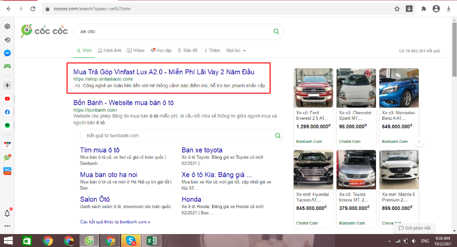457x247 pixels.
Task: Click the address bar URL
Action: tap(92, 9)
